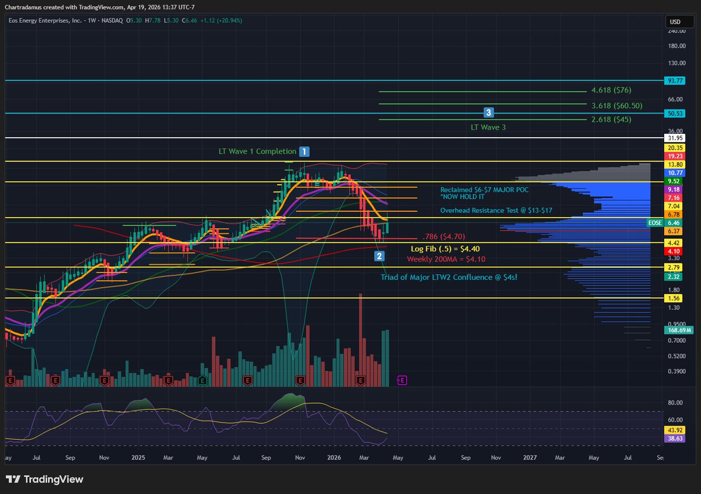Select the Weekly 200MA = $4.10 label

click(446, 259)
